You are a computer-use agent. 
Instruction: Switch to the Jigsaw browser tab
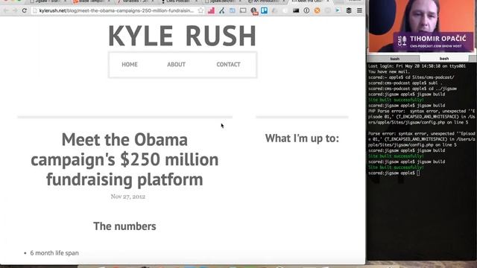tap(47, 1)
